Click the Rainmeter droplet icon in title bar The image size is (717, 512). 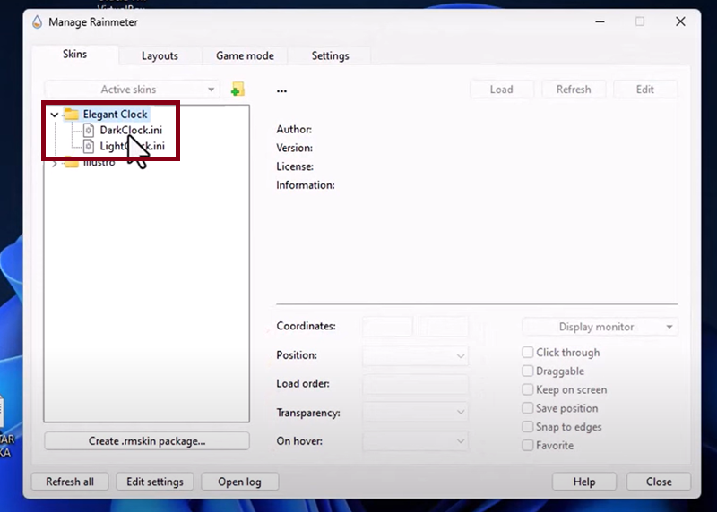point(37,21)
